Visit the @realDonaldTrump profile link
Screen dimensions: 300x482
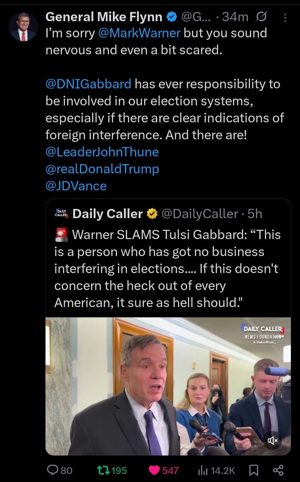pyautogui.click(x=102, y=169)
